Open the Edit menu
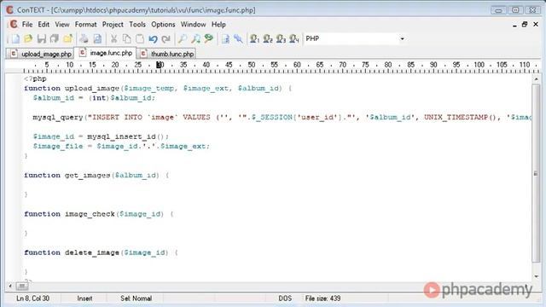Viewport: 546px width, 307px height. 44,25
